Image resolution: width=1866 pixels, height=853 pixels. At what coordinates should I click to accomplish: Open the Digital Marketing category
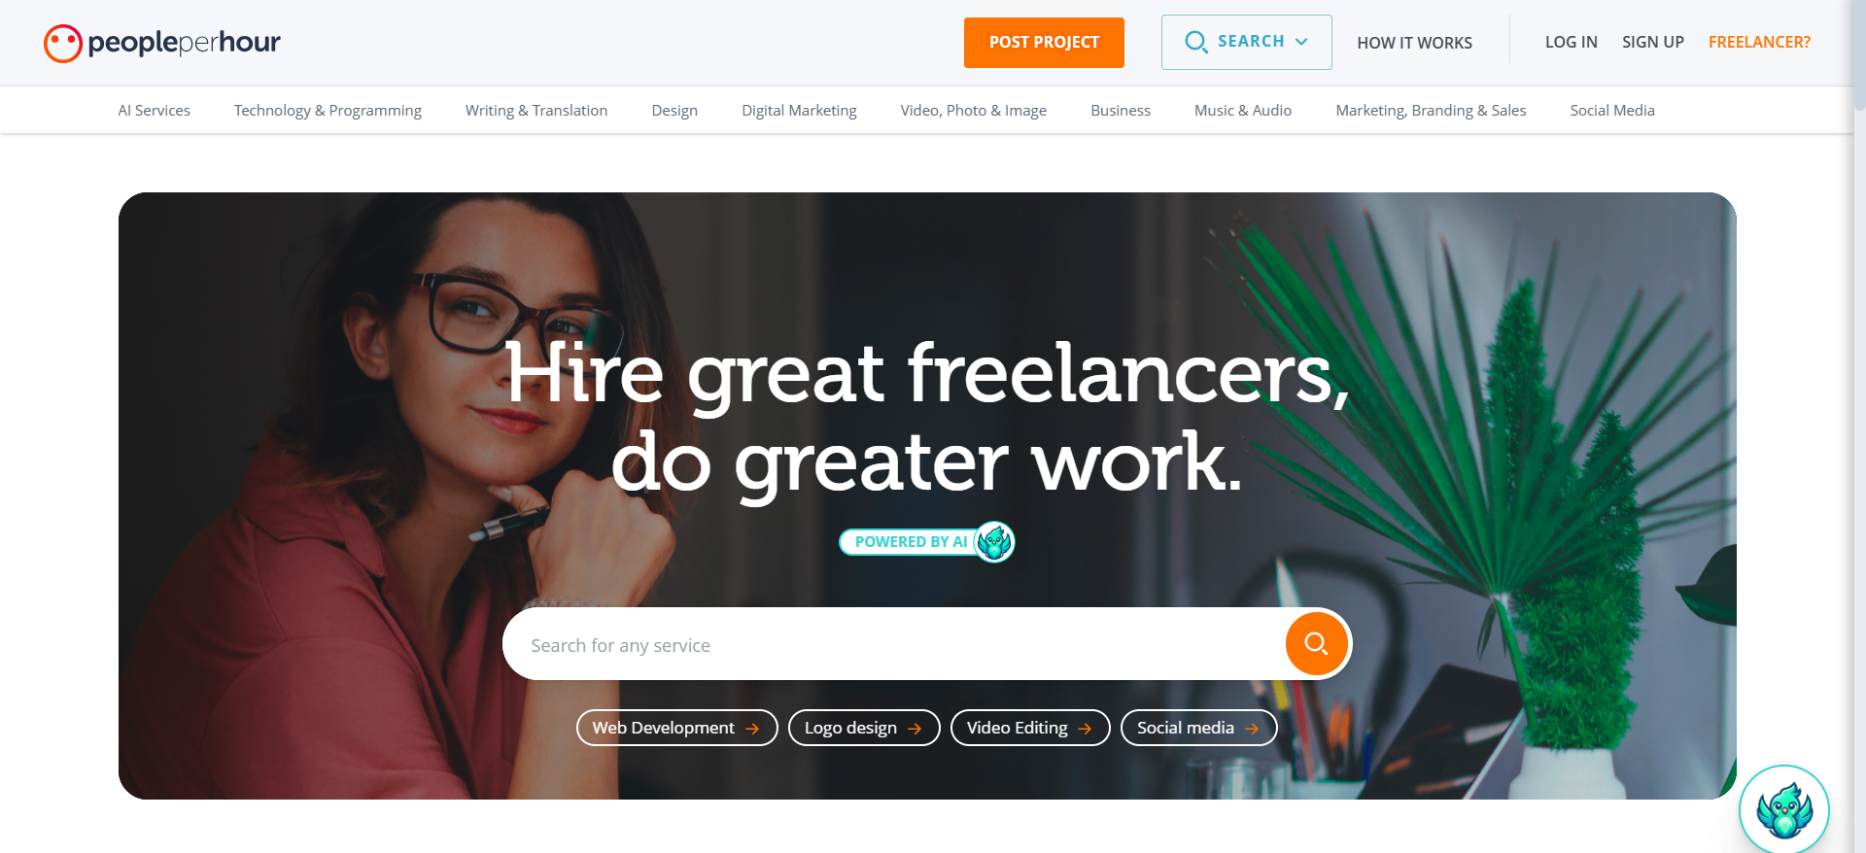[x=799, y=110]
